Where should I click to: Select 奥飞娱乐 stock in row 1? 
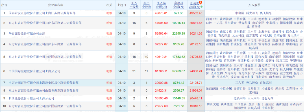tap(266, 13)
